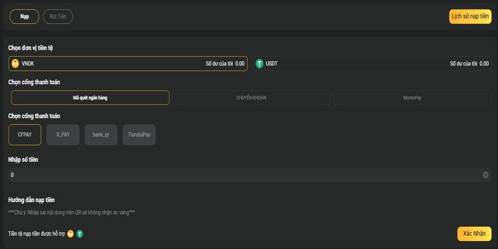Choose the TianxiaPay payment gateway
The height and width of the screenshot is (249, 498).
(139, 134)
